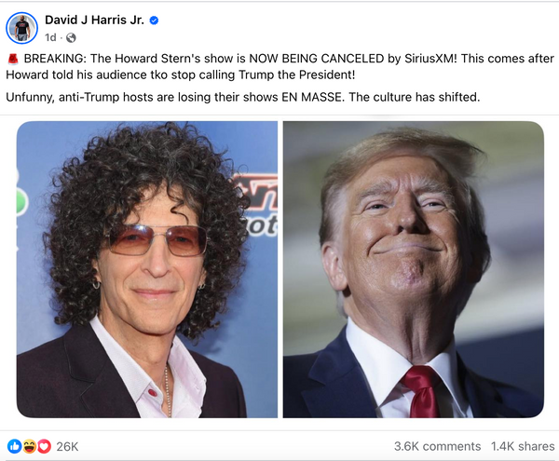
Task: Open the David J Harris Jr. name link
Action: click(94, 20)
